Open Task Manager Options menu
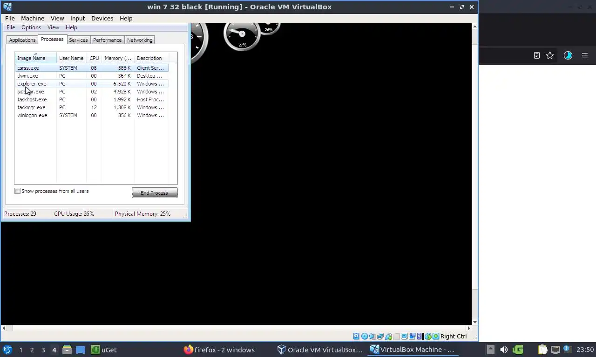The height and width of the screenshot is (357, 596). [31, 27]
